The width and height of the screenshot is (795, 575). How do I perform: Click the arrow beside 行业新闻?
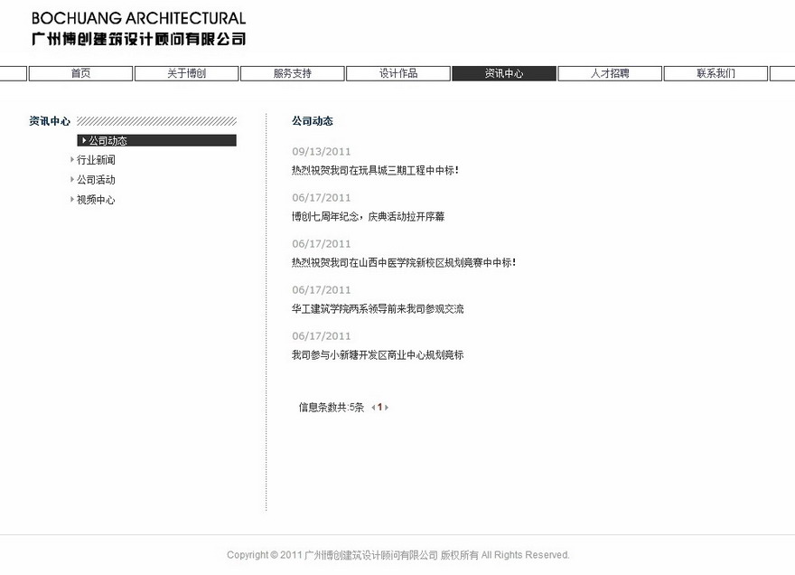[72, 159]
